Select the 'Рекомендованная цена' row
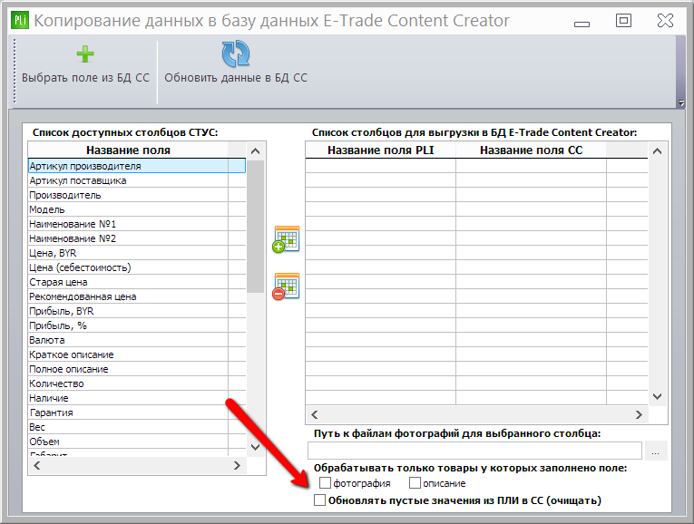This screenshot has width=694, height=524. (x=137, y=296)
